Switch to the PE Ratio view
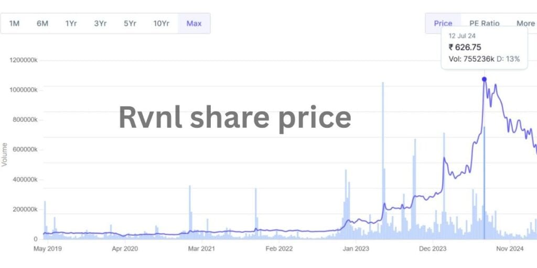 485,24
